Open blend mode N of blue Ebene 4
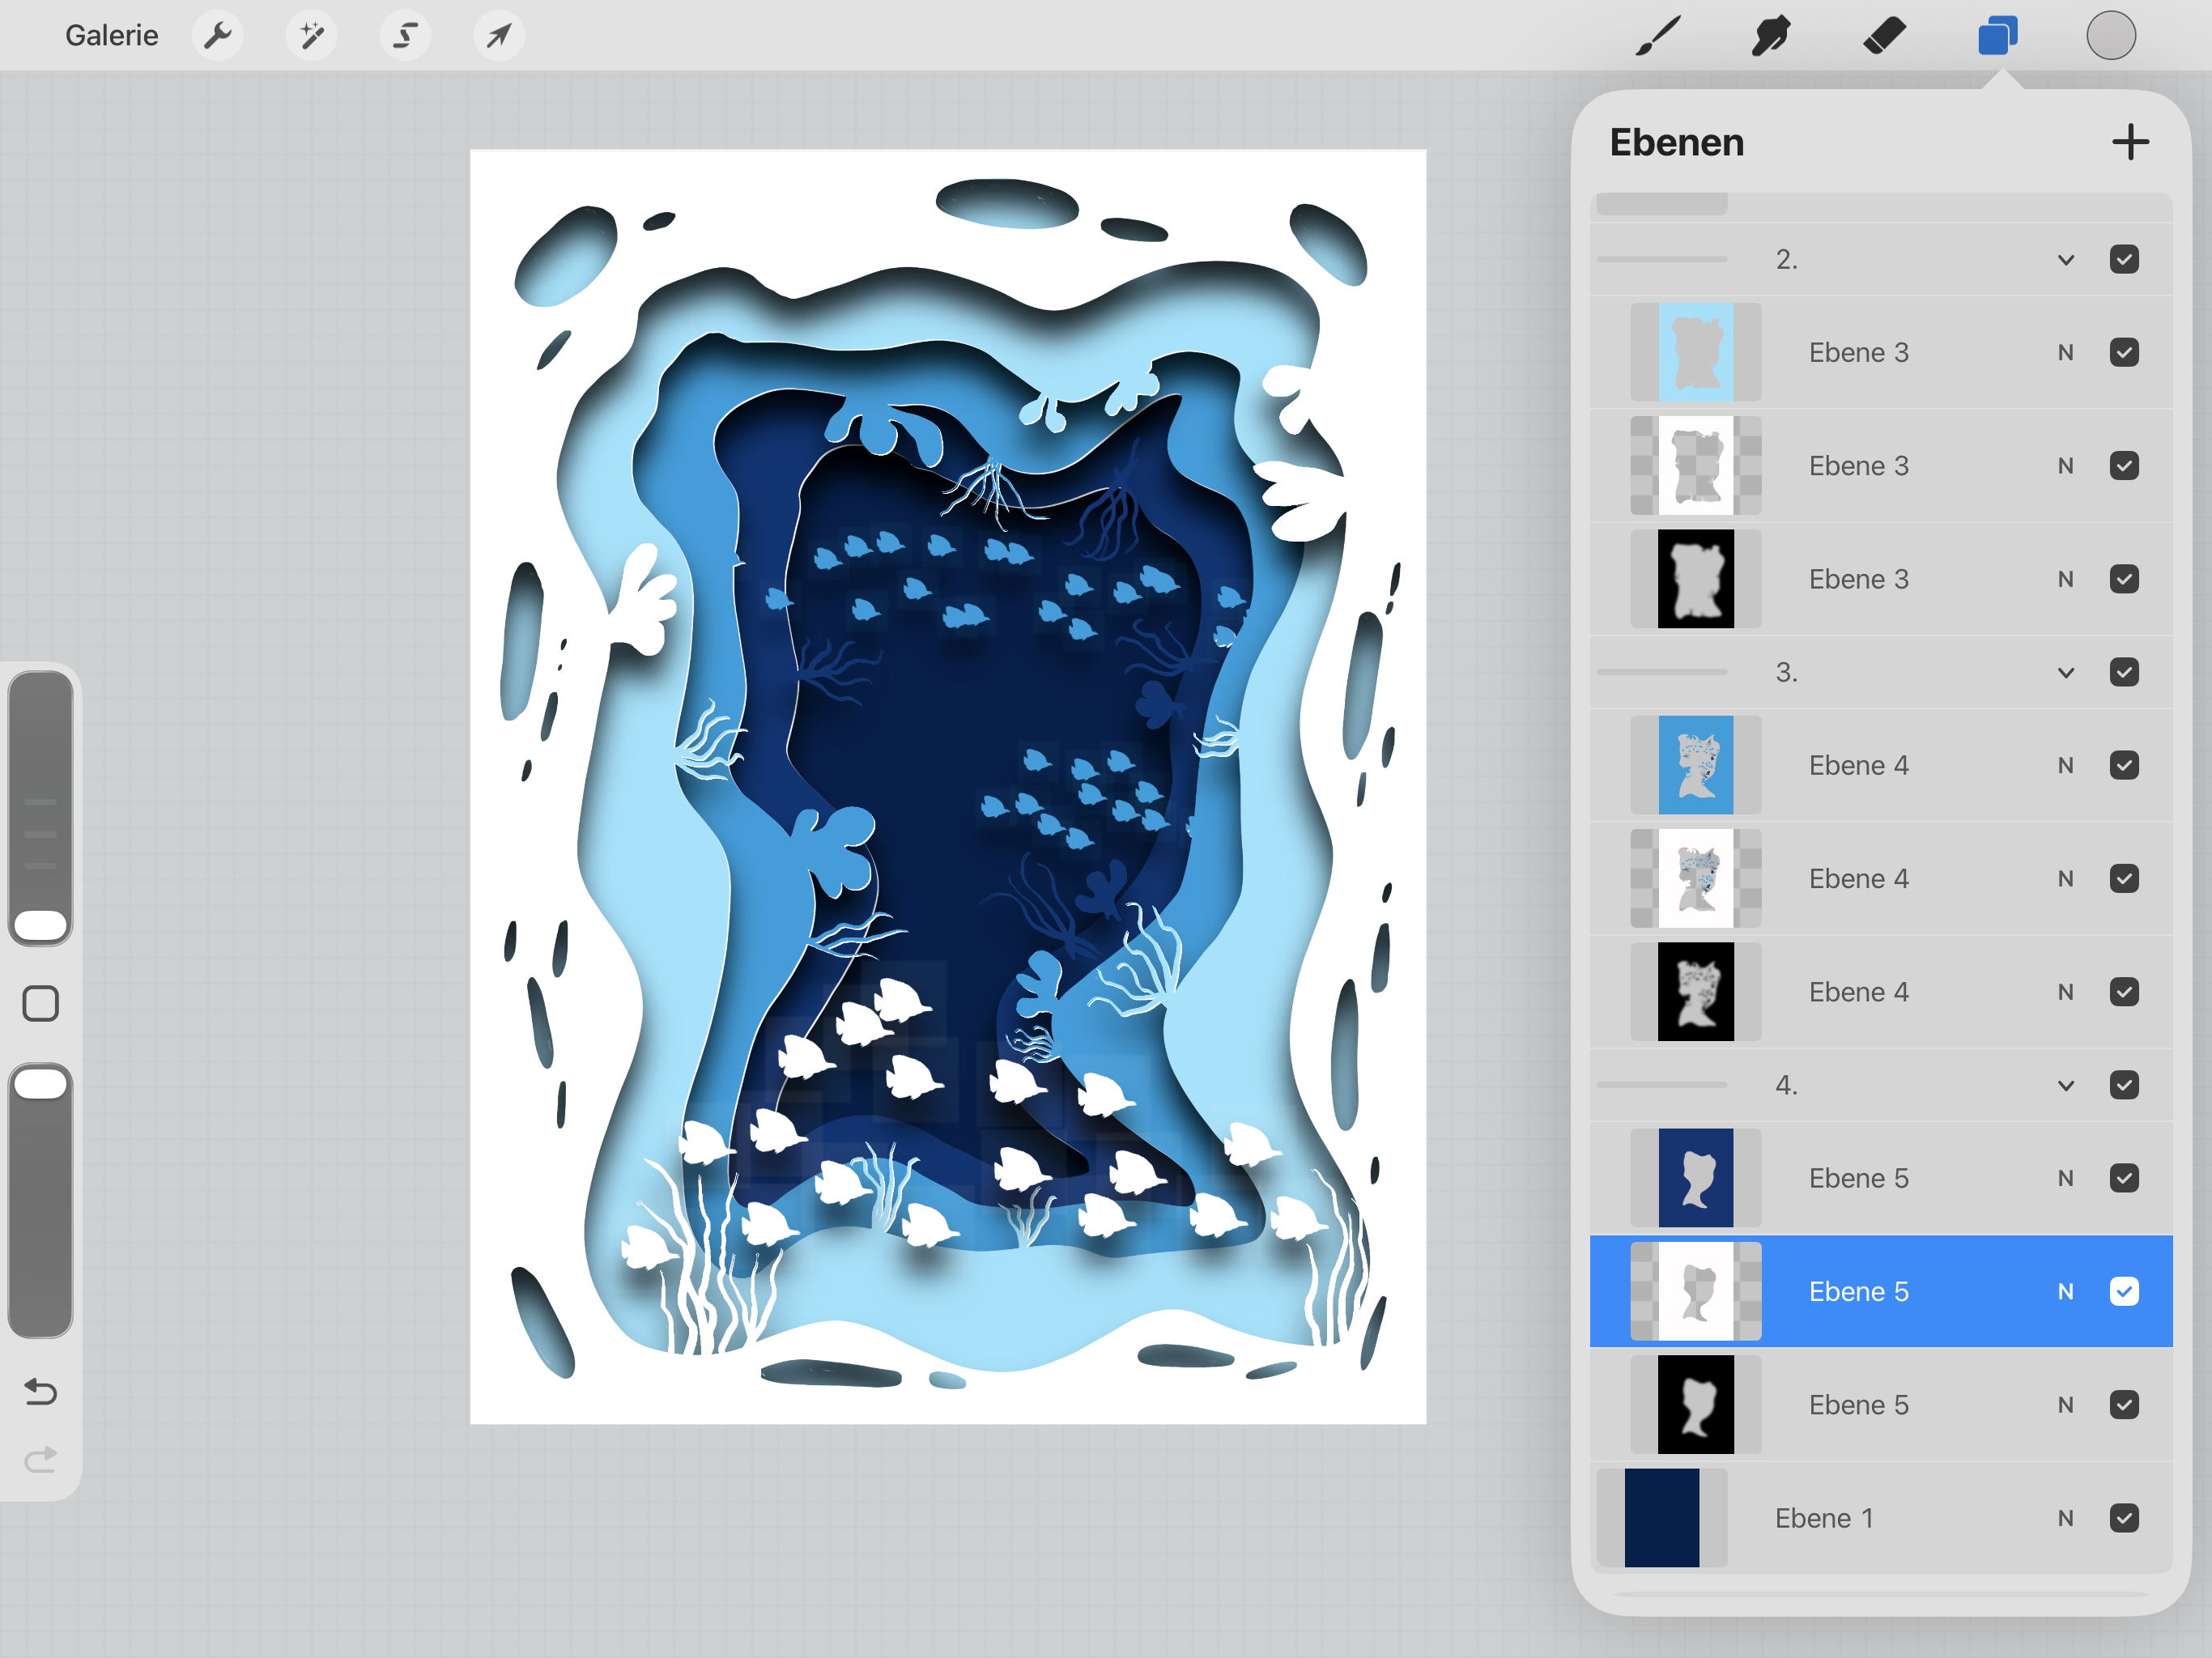 click(x=2065, y=766)
